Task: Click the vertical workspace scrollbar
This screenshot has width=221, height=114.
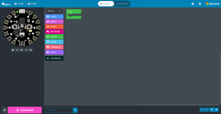Action: pos(220,78)
